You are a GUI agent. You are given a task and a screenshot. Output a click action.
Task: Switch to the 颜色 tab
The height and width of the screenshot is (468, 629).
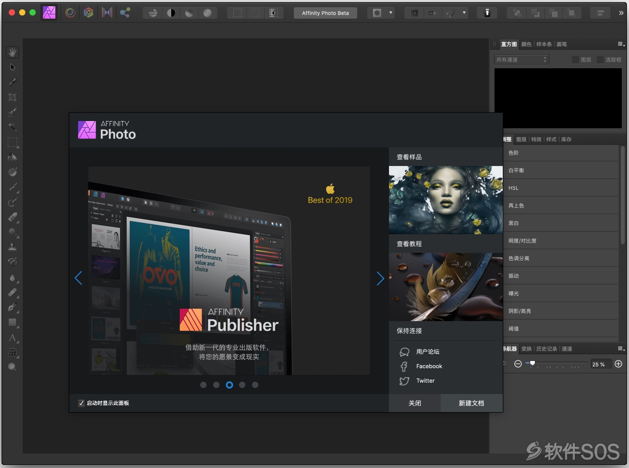pyautogui.click(x=526, y=44)
